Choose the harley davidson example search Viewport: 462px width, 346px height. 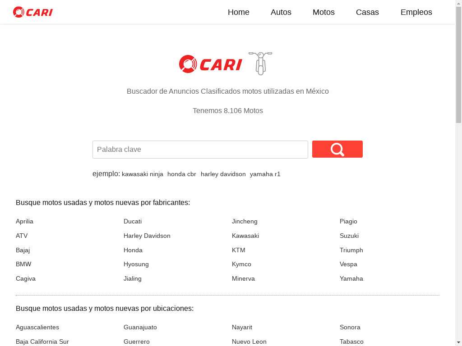pyautogui.click(x=223, y=174)
